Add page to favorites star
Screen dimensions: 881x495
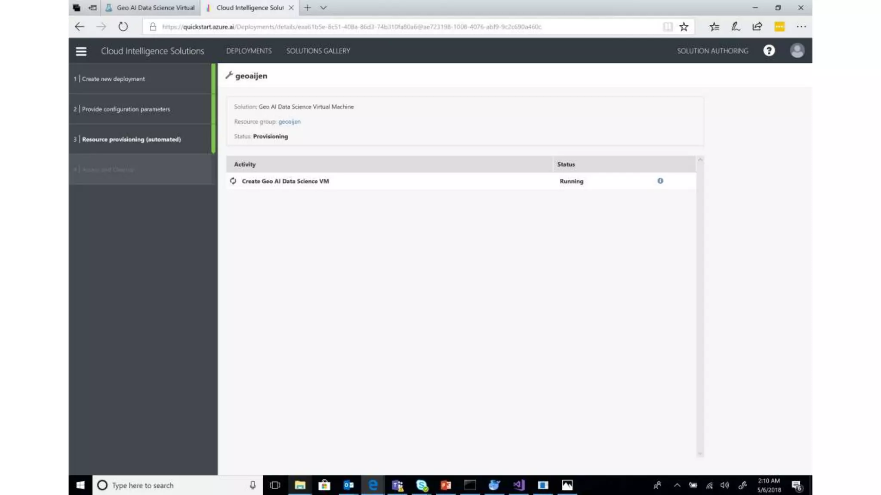click(x=684, y=27)
